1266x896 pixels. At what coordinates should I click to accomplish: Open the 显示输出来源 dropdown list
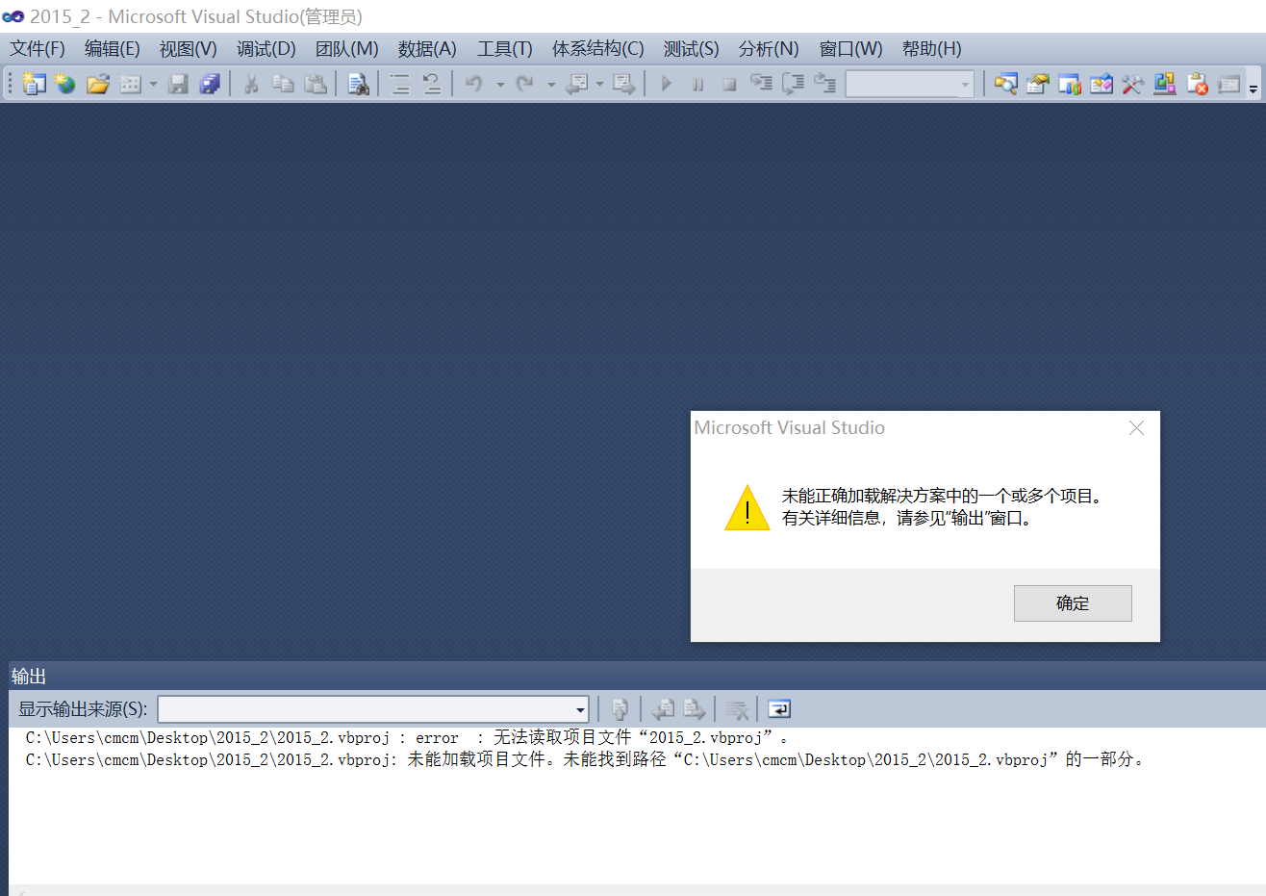coord(373,709)
